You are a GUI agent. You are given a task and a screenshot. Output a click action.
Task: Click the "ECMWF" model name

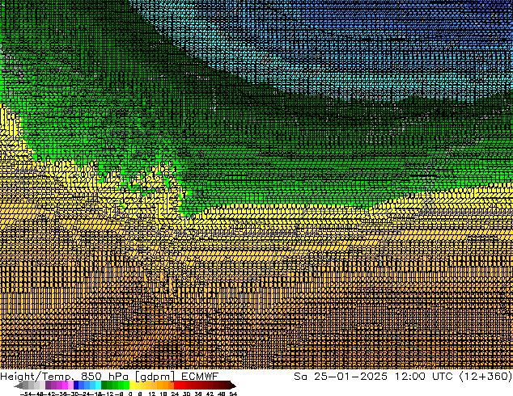pyautogui.click(x=200, y=376)
